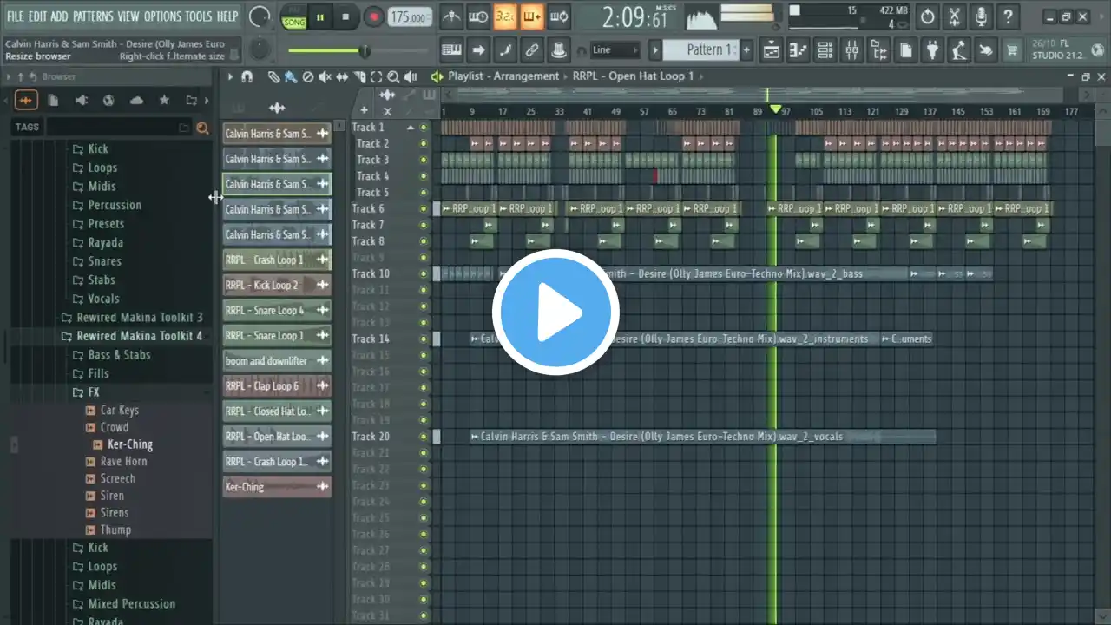
Task: Click the TAGS search input field
Action: click(x=119, y=128)
